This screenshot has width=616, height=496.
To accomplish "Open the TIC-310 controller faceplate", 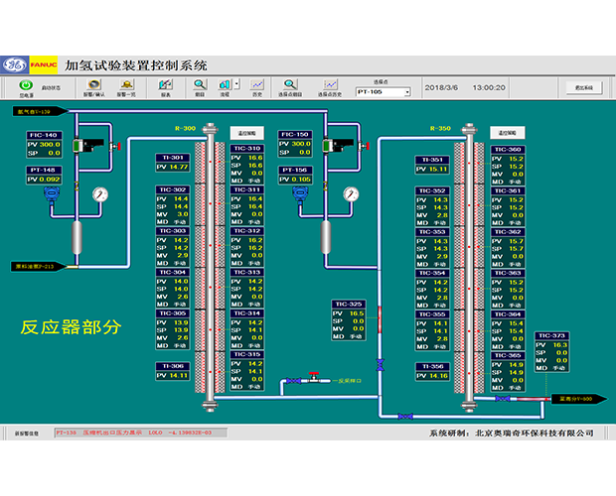I will pos(247,165).
